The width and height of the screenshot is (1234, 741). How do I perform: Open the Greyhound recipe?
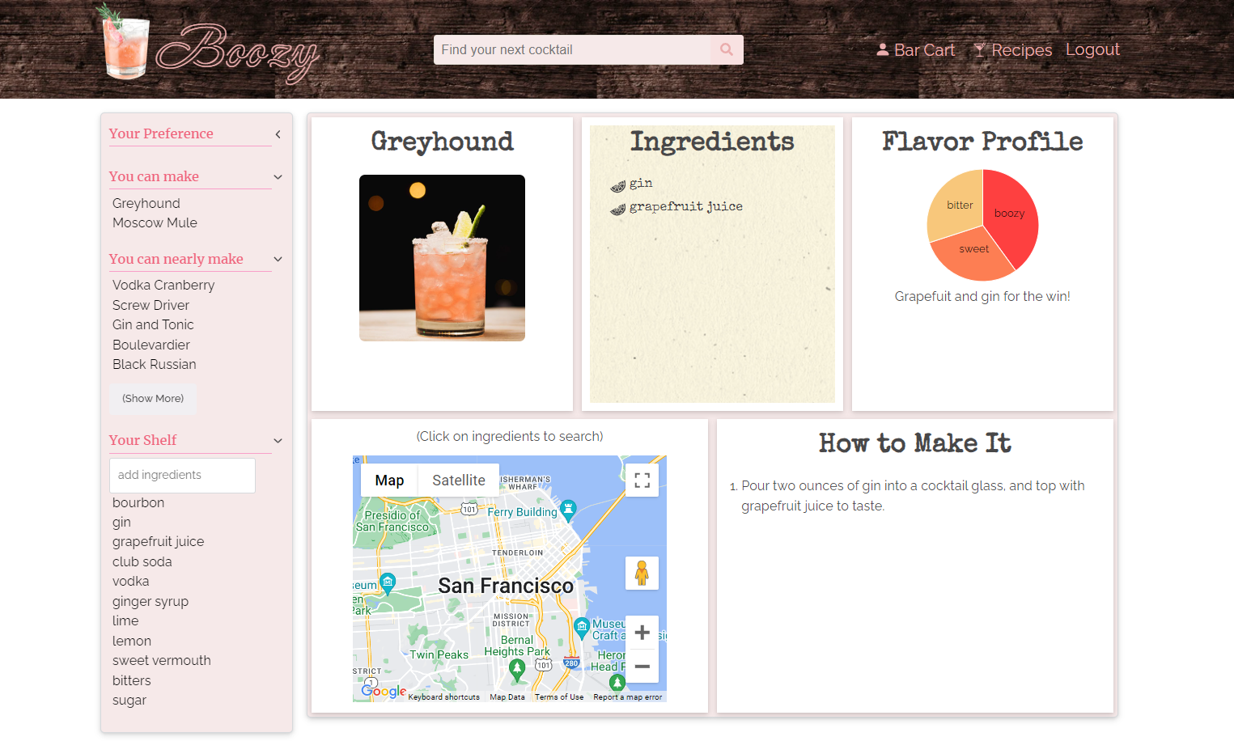[146, 203]
